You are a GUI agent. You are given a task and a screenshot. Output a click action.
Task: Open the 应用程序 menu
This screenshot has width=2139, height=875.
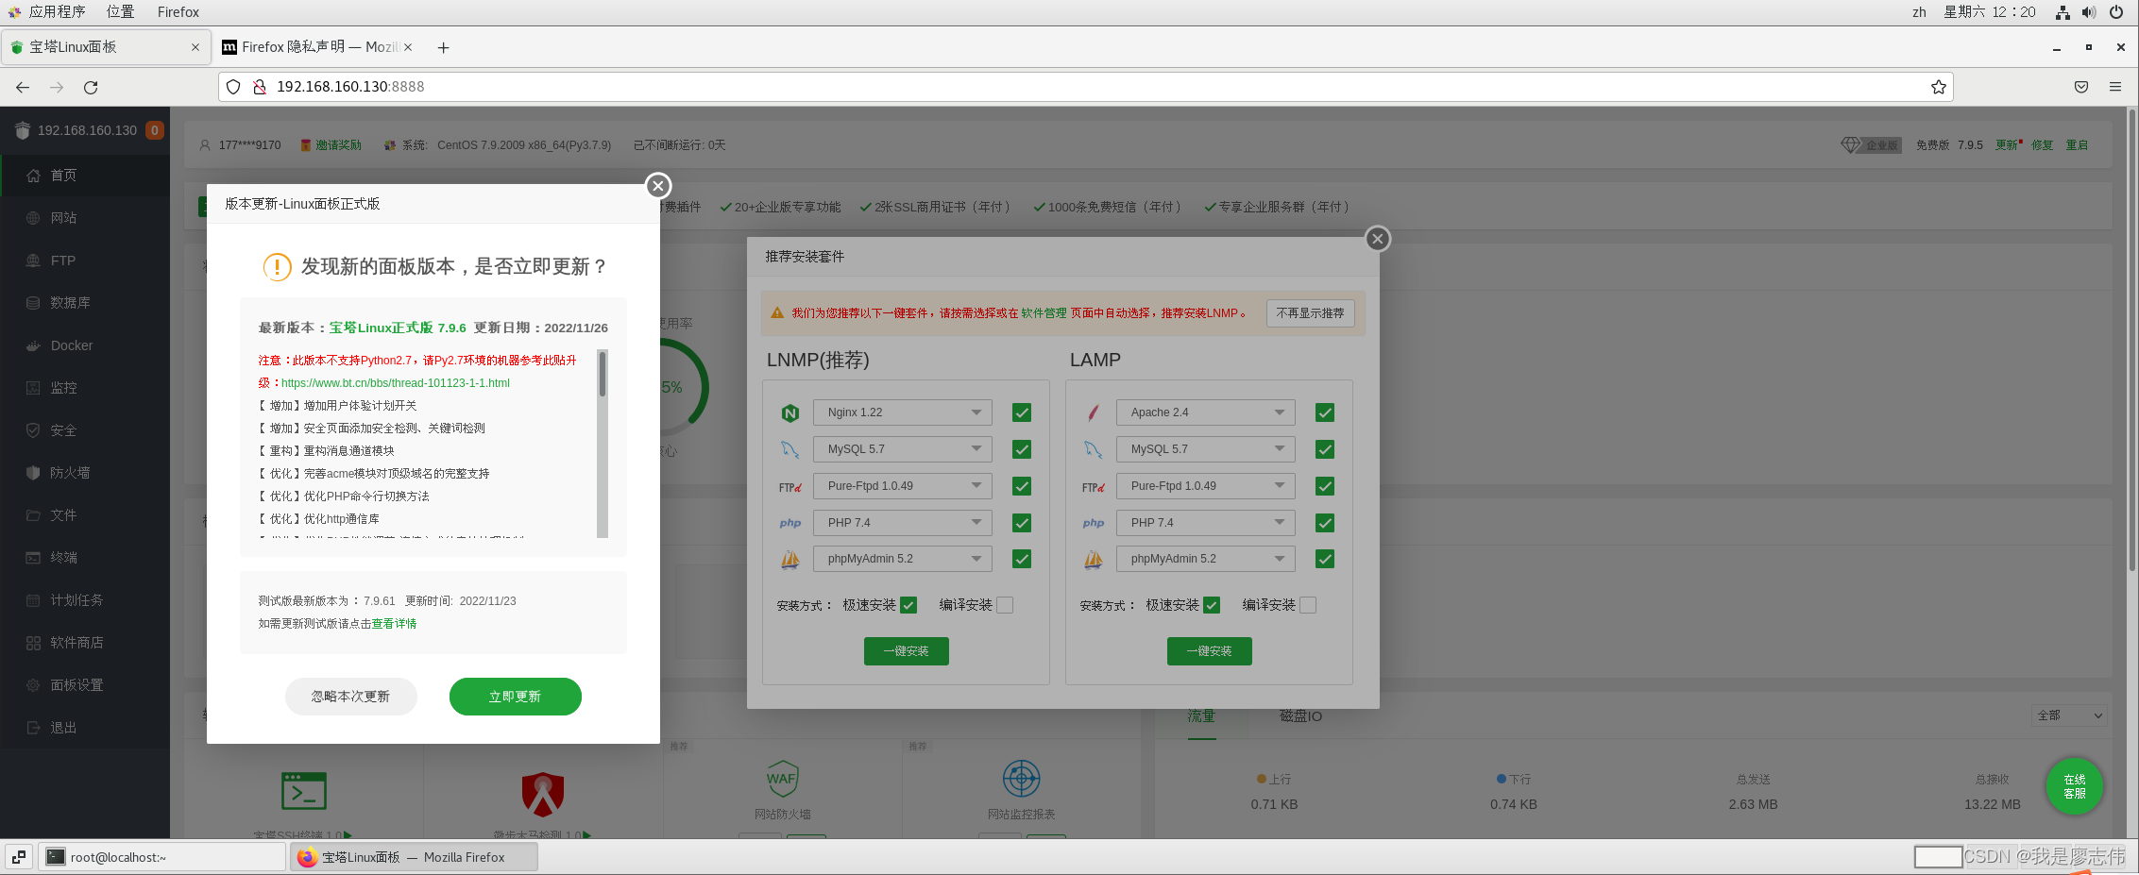(x=57, y=12)
